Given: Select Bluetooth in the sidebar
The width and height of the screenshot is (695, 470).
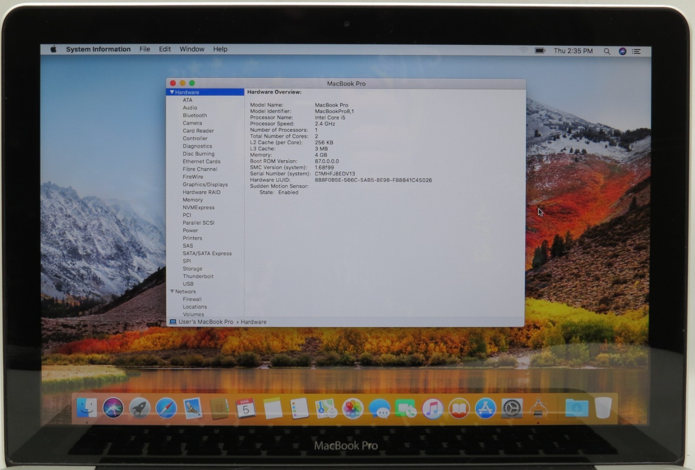Looking at the screenshot, I should (195, 115).
